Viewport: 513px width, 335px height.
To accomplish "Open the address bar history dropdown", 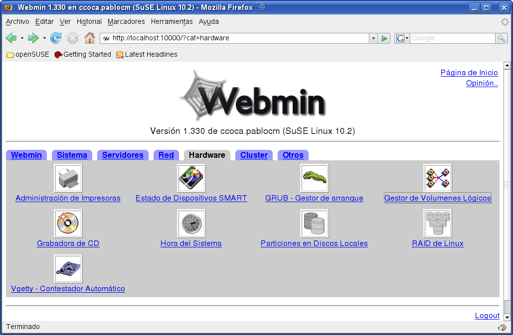I will [x=373, y=38].
